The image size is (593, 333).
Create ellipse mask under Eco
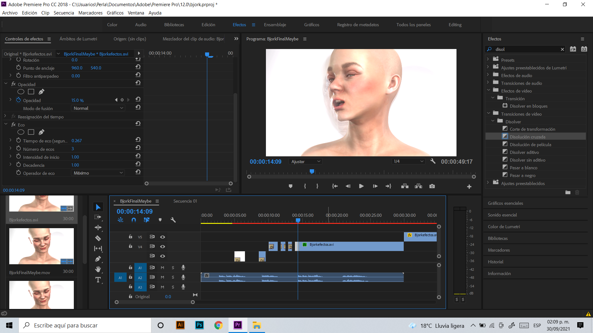(x=21, y=132)
